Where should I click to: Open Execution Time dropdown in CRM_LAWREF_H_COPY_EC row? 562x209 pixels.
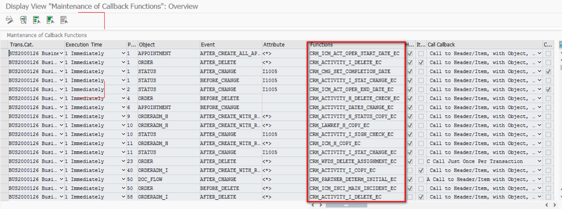[123, 125]
